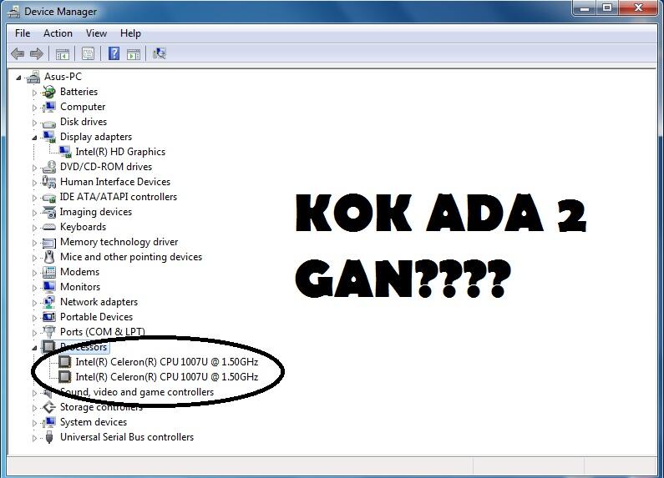Click the Batteries category icon
This screenshot has height=478, width=664.
[x=49, y=92]
